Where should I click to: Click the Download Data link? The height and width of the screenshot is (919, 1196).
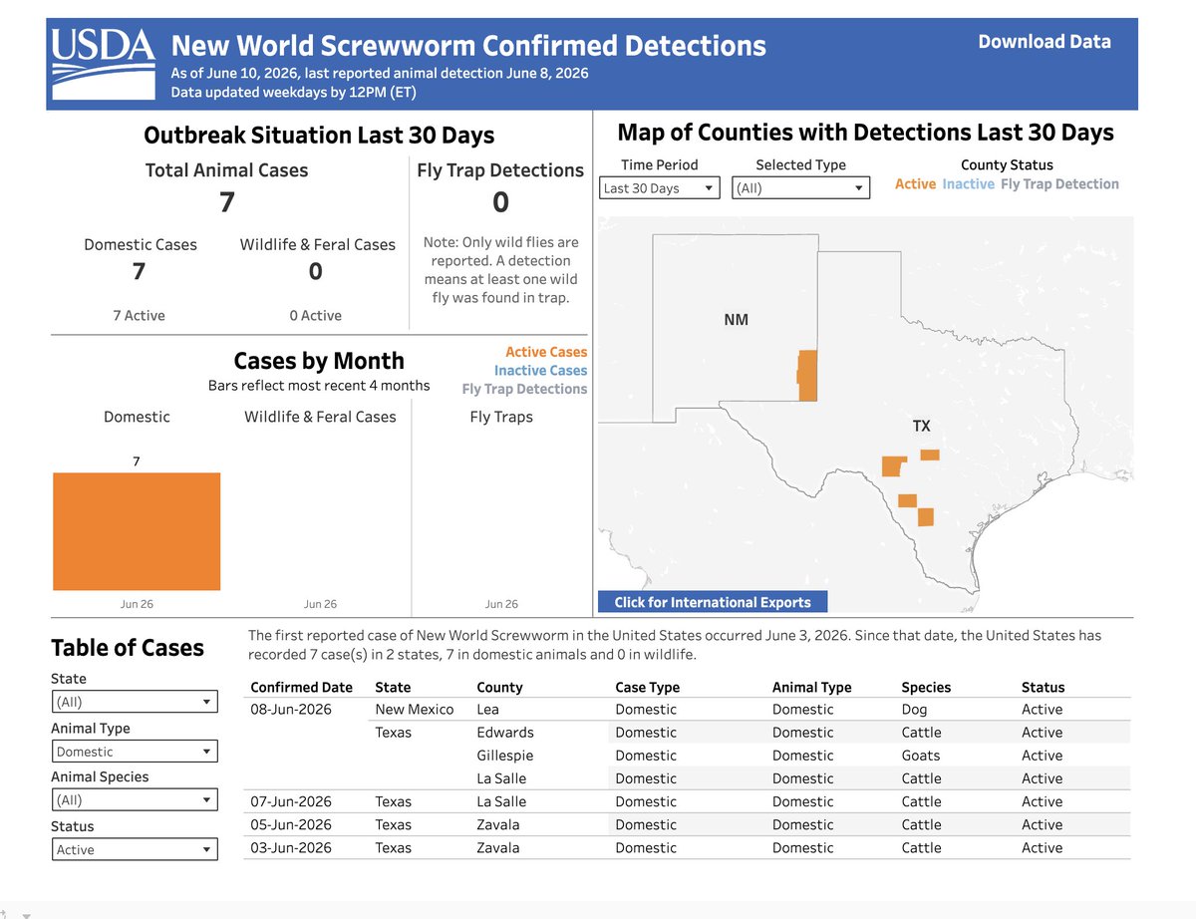coord(1044,42)
